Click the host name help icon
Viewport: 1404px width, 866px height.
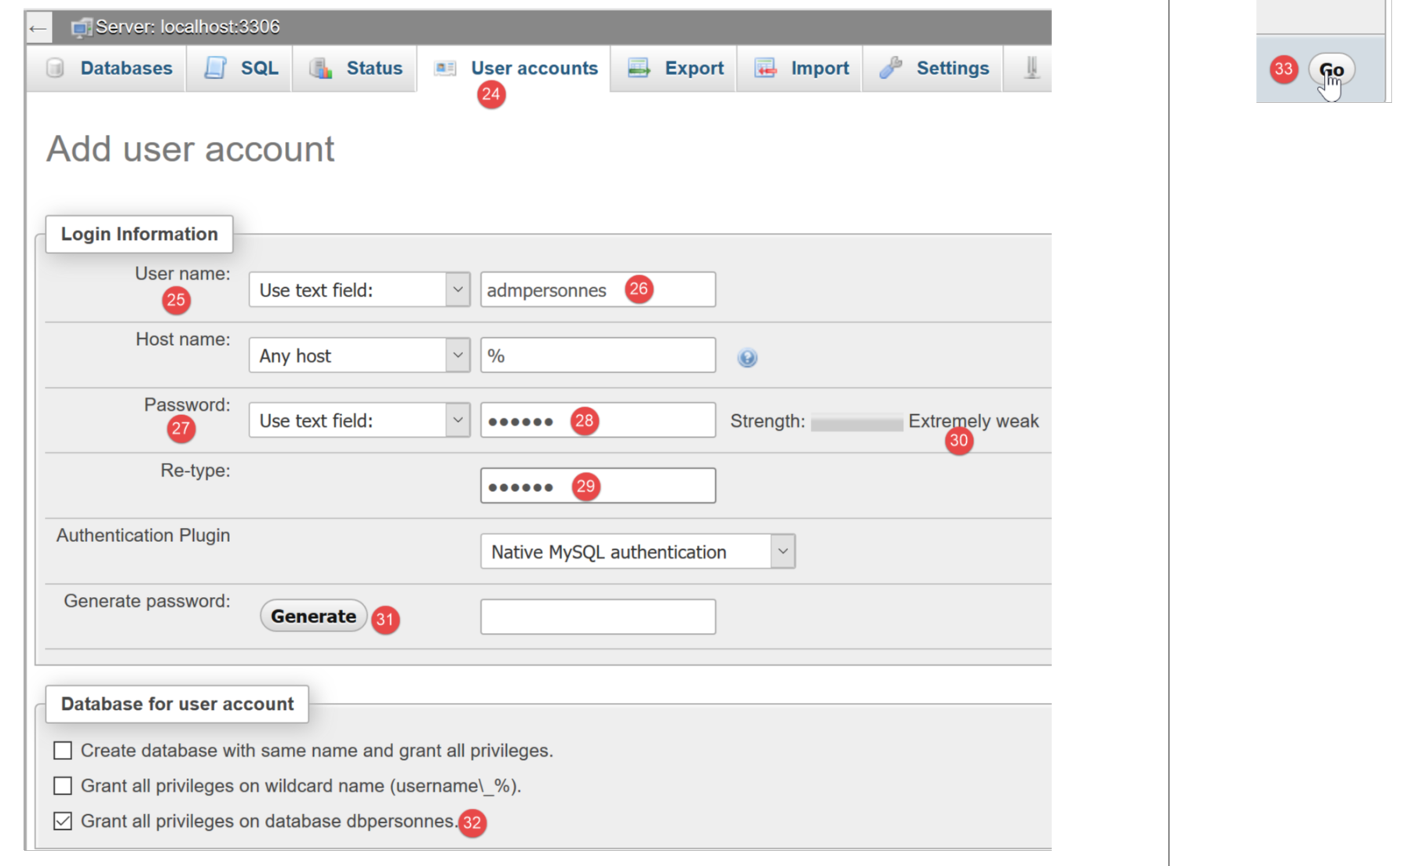747,358
